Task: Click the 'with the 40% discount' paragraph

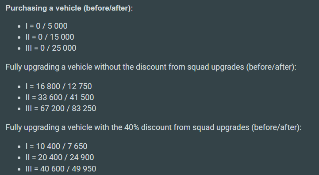Action: (154, 127)
